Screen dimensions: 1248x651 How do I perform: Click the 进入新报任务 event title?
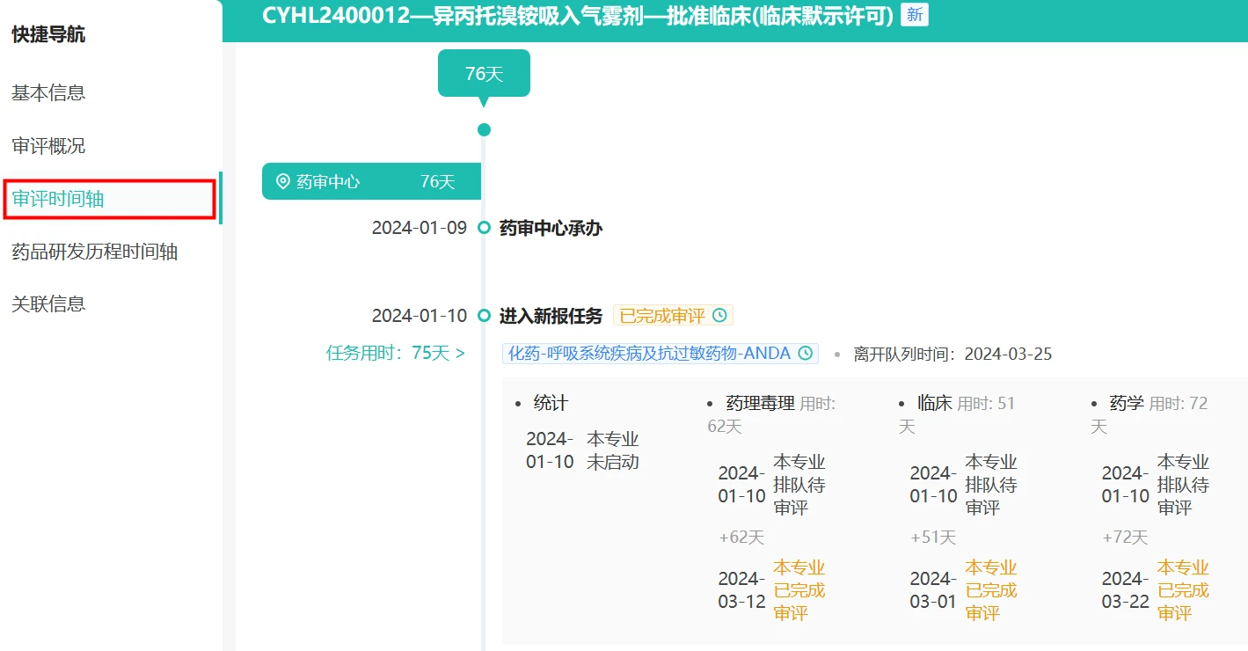pyautogui.click(x=551, y=315)
